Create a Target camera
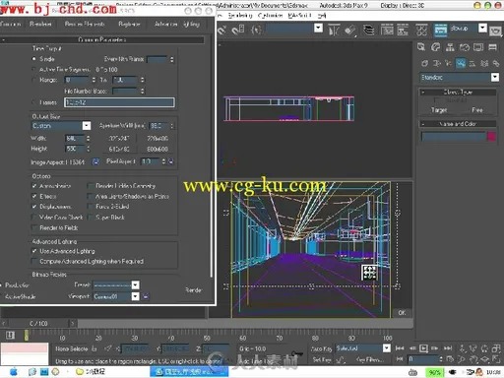The image size is (504, 378). pyautogui.click(x=439, y=110)
